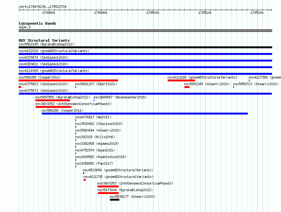Click black nsv5838177 variant bar

click(115, 200)
